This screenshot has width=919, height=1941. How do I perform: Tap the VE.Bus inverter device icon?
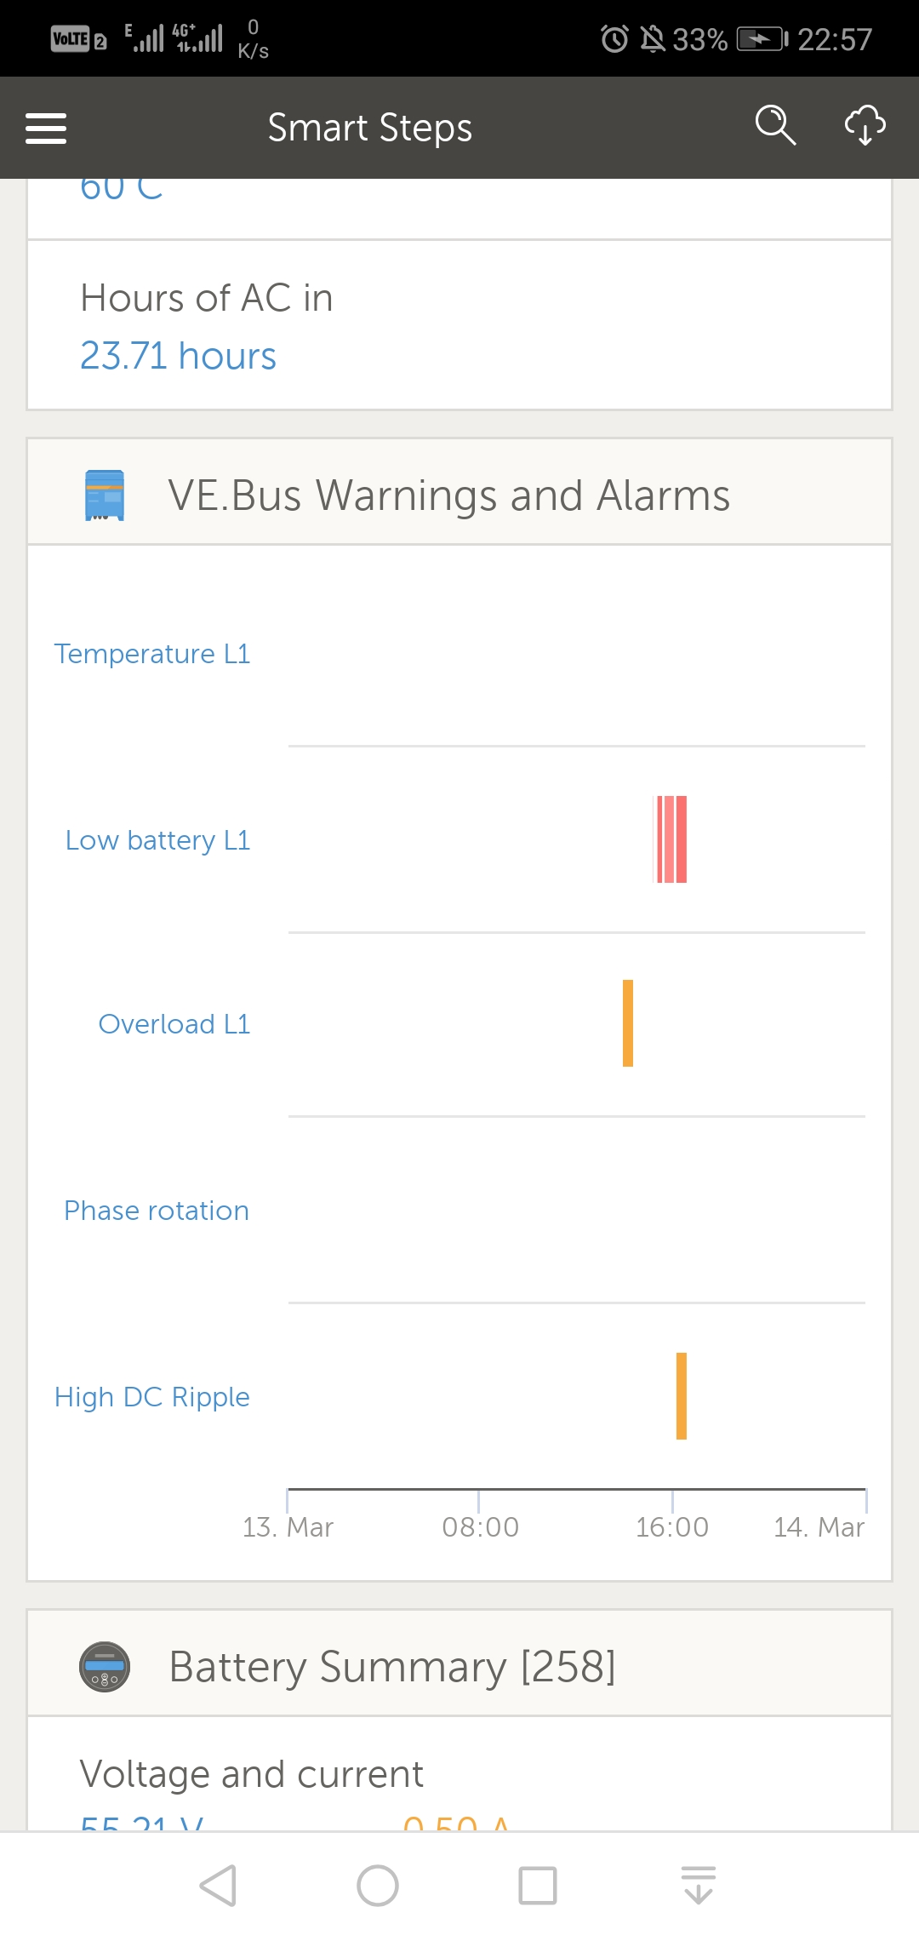[105, 495]
